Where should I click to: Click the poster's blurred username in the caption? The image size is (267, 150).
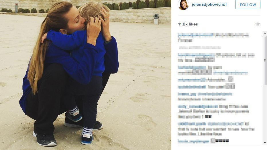click(x=195, y=35)
